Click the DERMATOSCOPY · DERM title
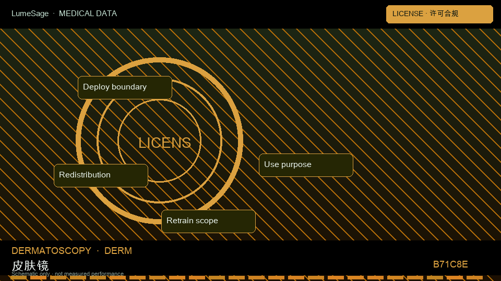Screen dimensions: 501x281 71,251
